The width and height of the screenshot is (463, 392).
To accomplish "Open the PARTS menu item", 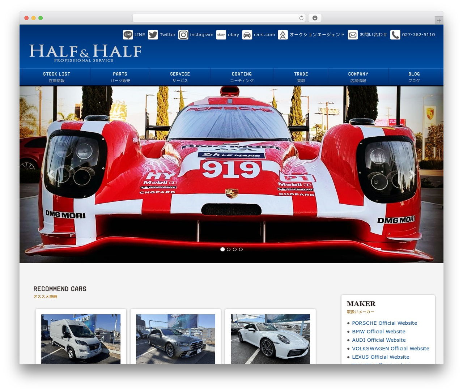I will (120, 77).
